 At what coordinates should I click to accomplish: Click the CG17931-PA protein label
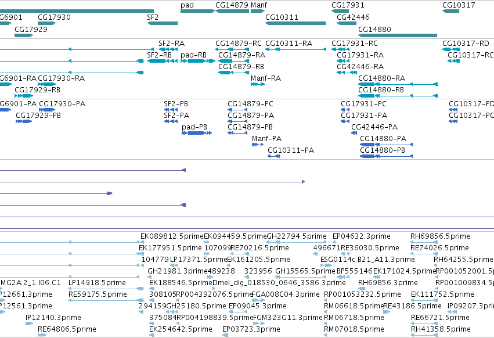(364, 116)
